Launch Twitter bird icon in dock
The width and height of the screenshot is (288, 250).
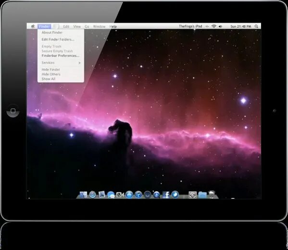175,195
